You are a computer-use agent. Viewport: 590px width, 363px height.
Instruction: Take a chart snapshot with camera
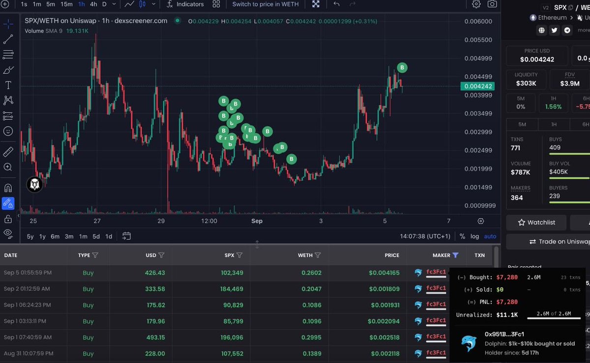492,4
